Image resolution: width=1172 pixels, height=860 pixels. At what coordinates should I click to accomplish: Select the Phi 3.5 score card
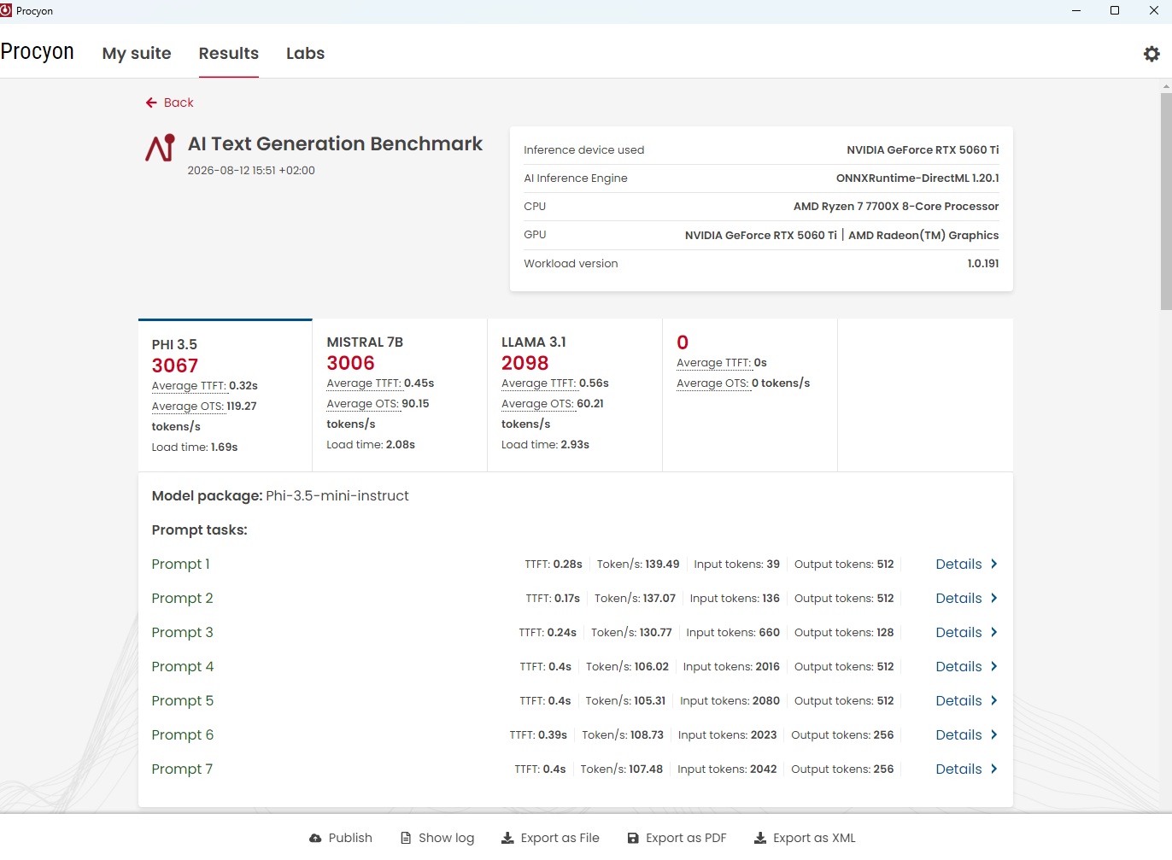pyautogui.click(x=226, y=395)
